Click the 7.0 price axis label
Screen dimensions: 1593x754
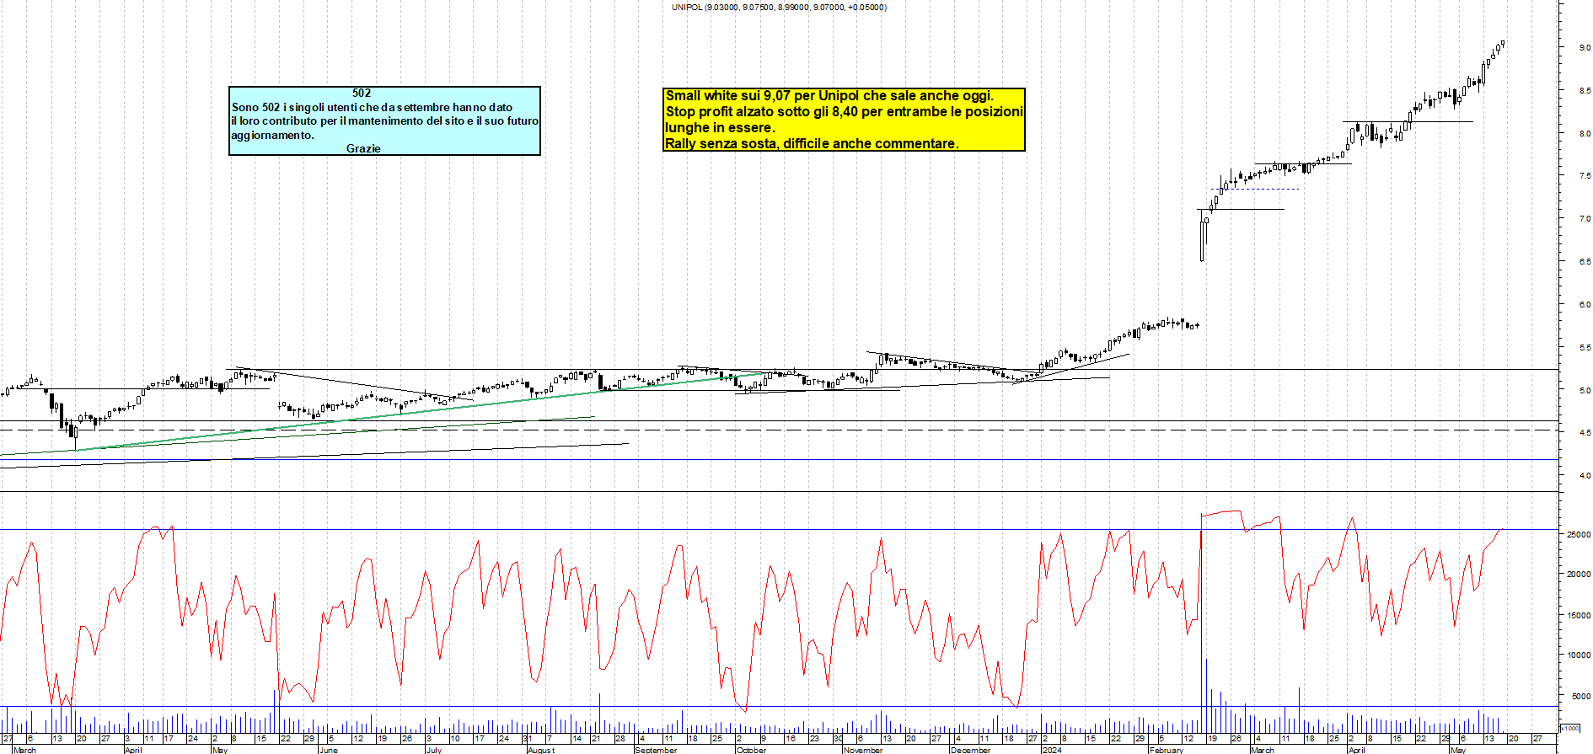(1585, 219)
